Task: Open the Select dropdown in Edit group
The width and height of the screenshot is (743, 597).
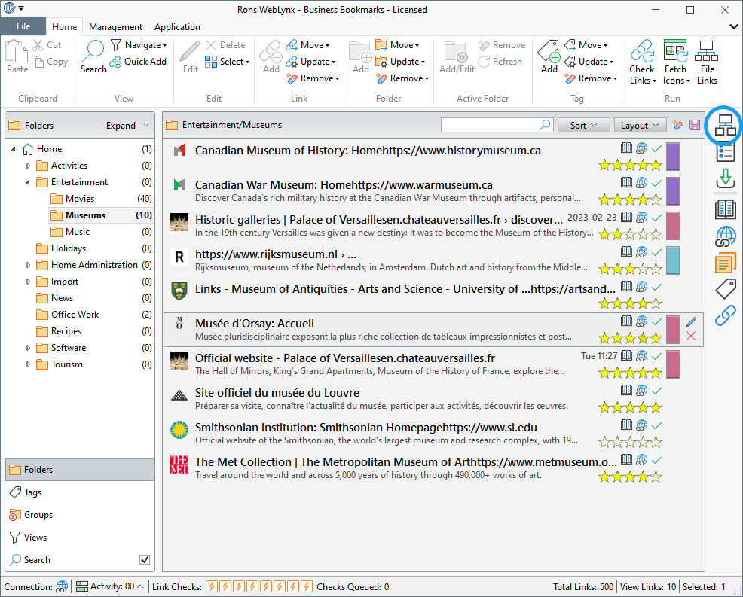Action: 227,62
